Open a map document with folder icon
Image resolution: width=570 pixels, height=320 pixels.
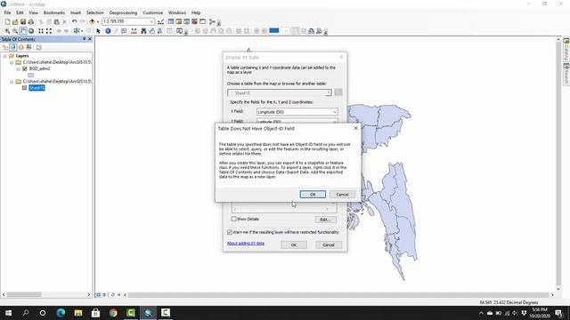pos(15,21)
